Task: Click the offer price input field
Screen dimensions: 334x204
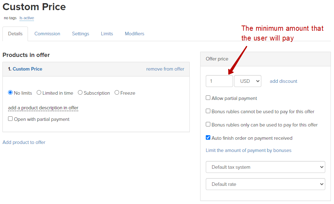Action: (219, 81)
